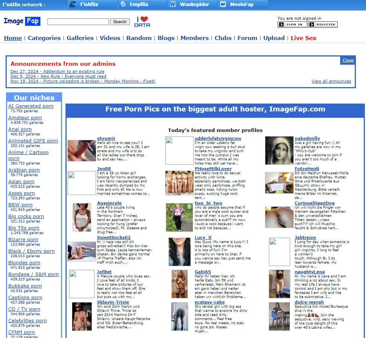Select the Upload menu item
This screenshot has height=338, width=366.
pyautogui.click(x=274, y=38)
